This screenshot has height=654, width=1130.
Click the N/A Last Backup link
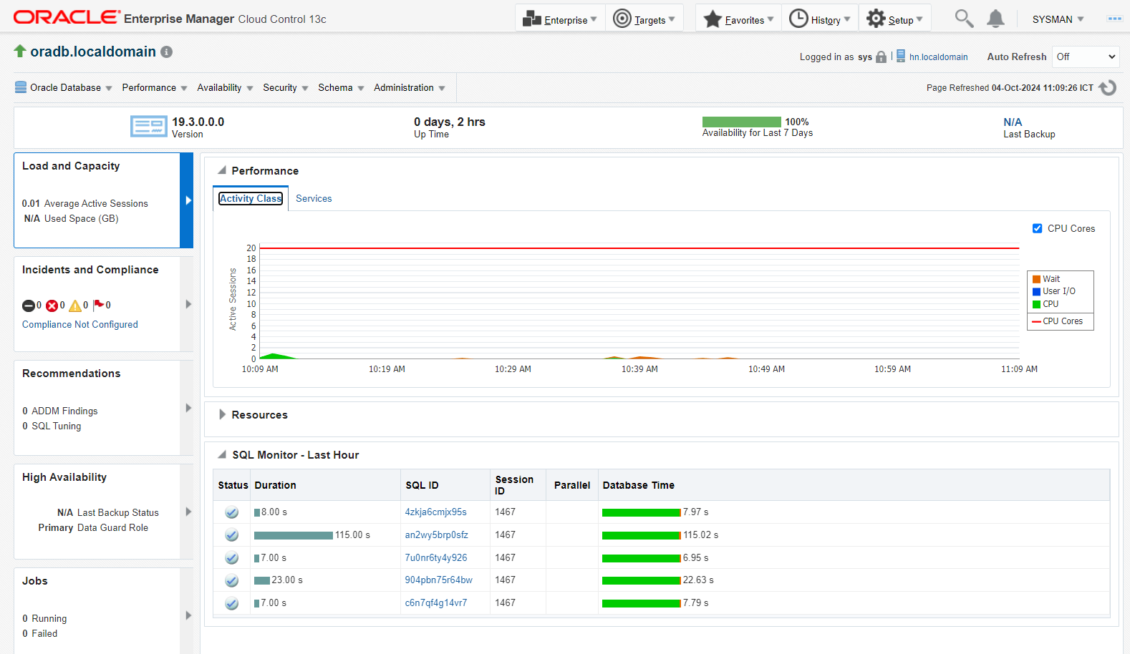pyautogui.click(x=1013, y=122)
